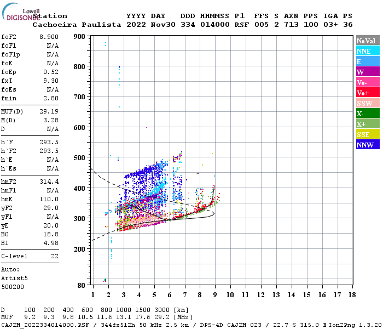This screenshot has width=383, height=329.
Task: Select the X+ light green legend swatch
Action: click(368, 123)
